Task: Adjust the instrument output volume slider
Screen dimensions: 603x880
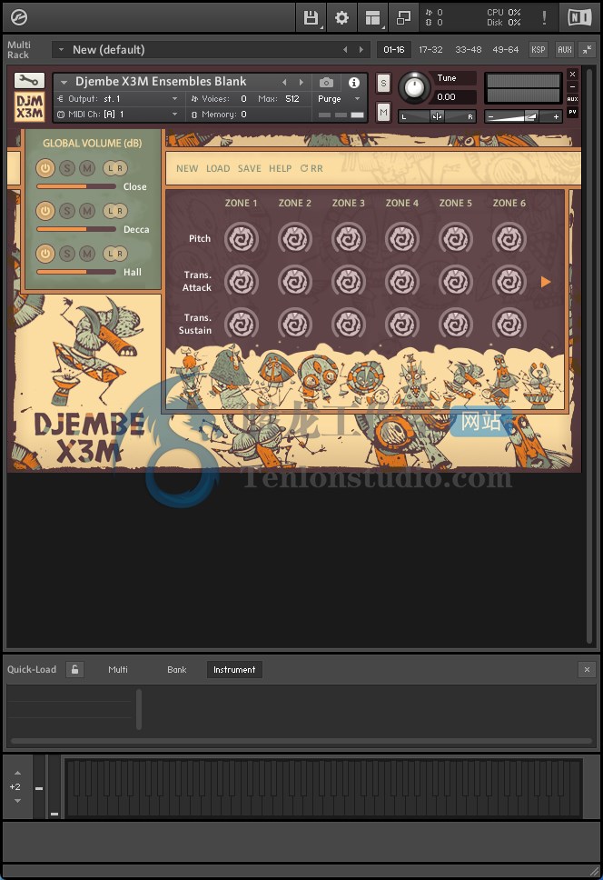Action: pyautogui.click(x=522, y=116)
